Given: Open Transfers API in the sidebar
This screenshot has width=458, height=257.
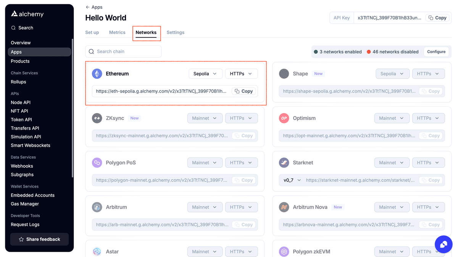Looking at the screenshot, I should click(25, 128).
